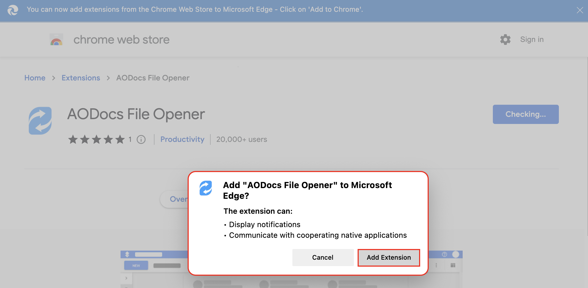The height and width of the screenshot is (288, 588).
Task: Click 'Communicate with cooperating native applications' text
Action: [x=318, y=235]
